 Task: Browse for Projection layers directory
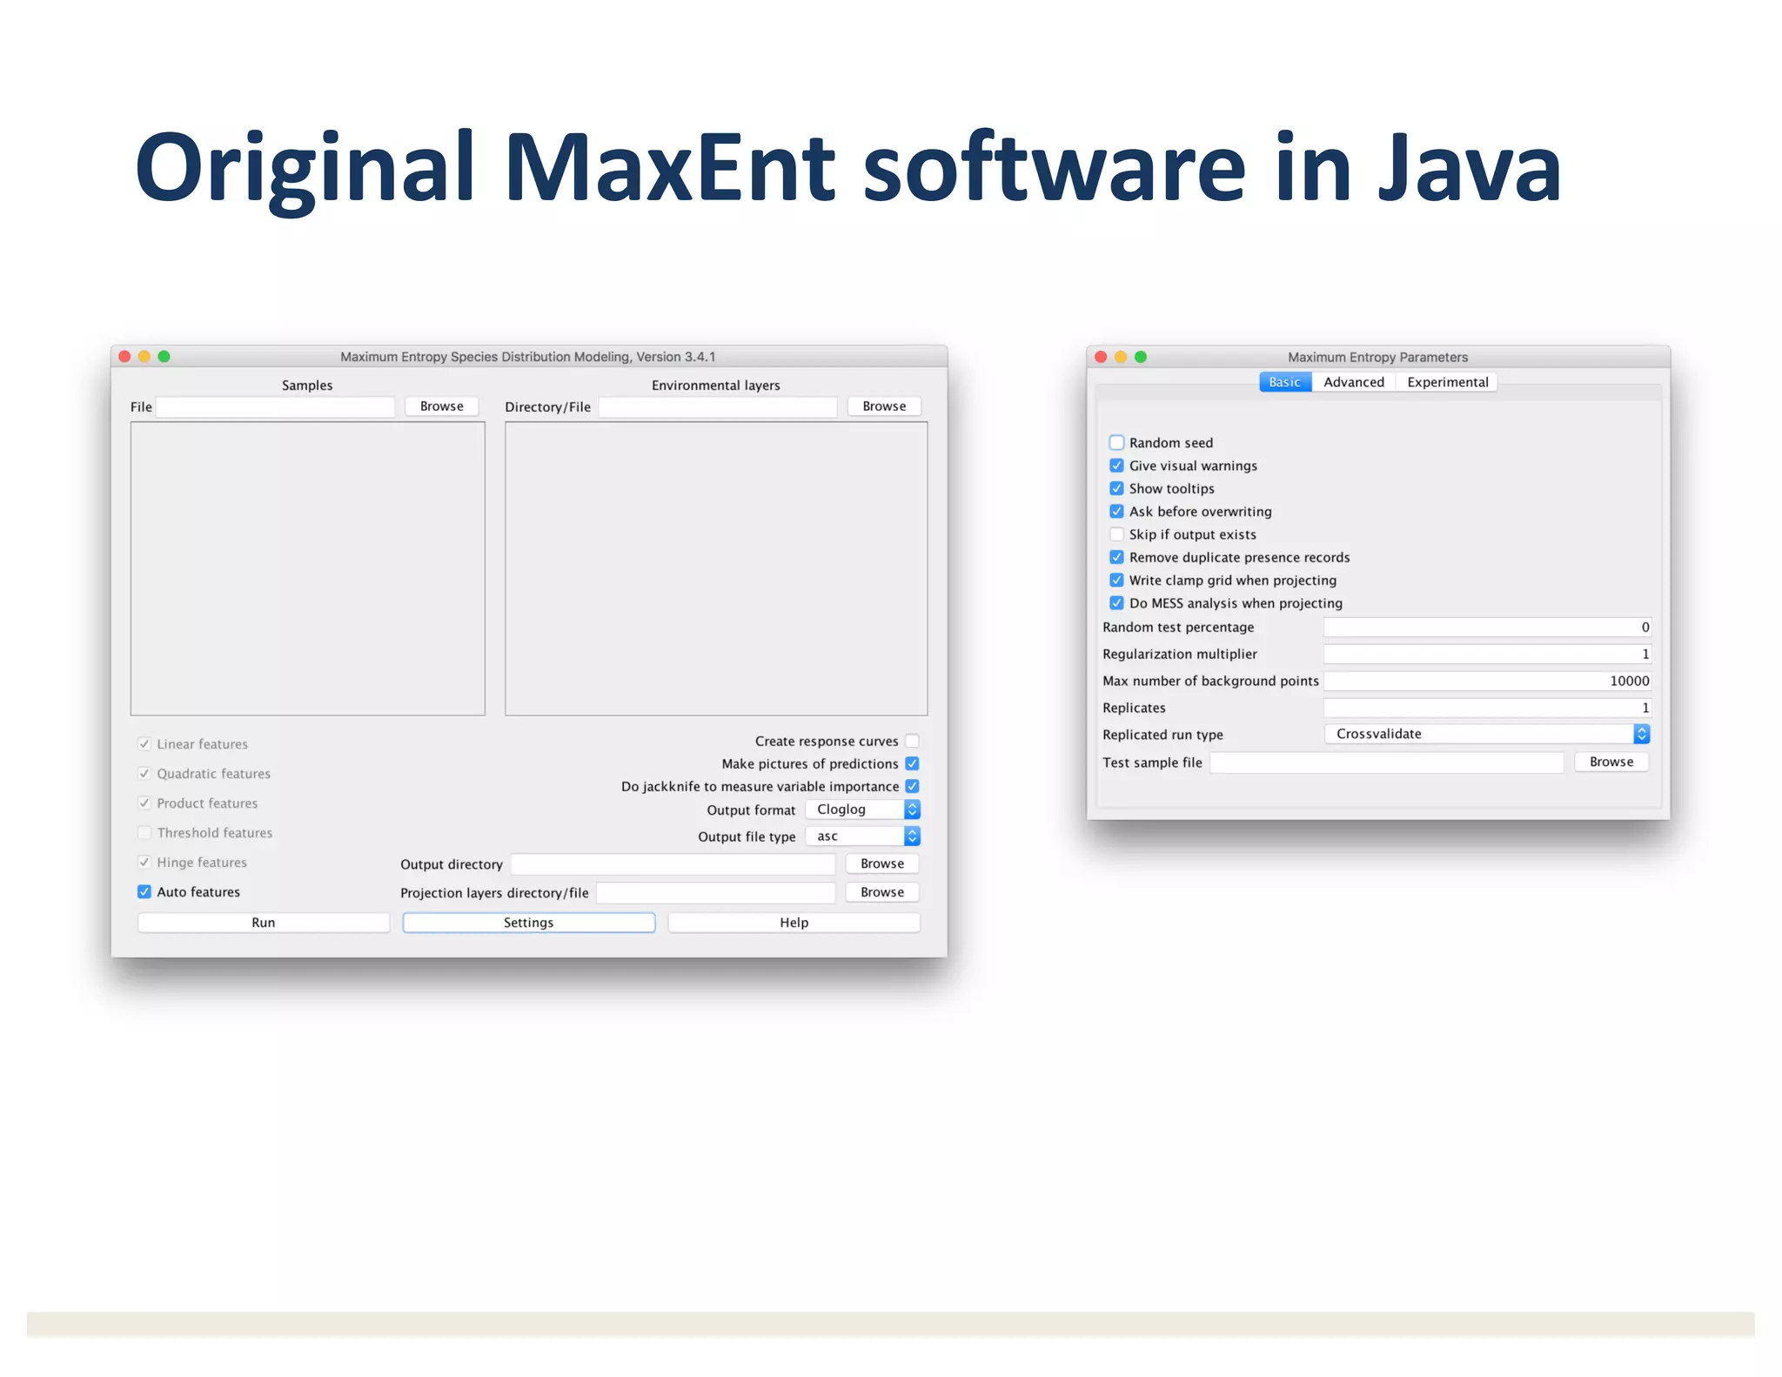[882, 893]
